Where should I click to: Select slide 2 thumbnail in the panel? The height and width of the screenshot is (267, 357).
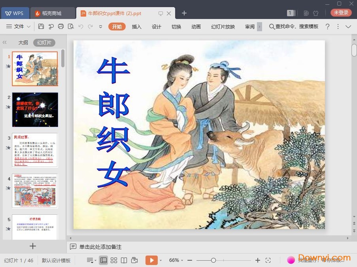coord(35,110)
